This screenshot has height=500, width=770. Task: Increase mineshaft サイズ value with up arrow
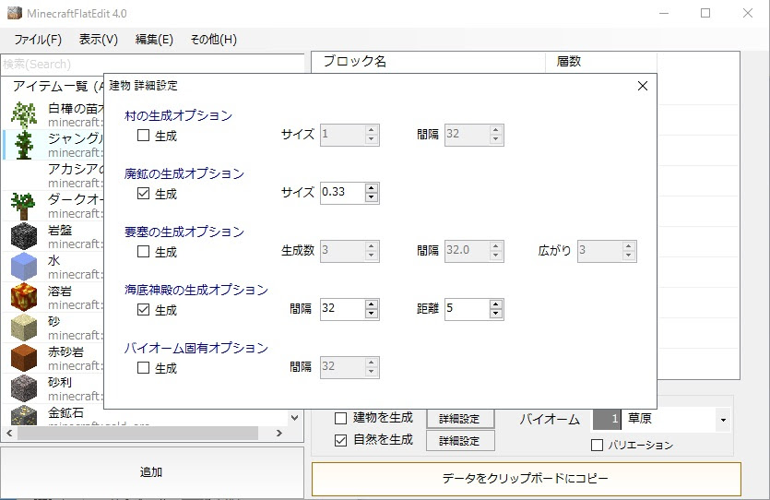(372, 187)
